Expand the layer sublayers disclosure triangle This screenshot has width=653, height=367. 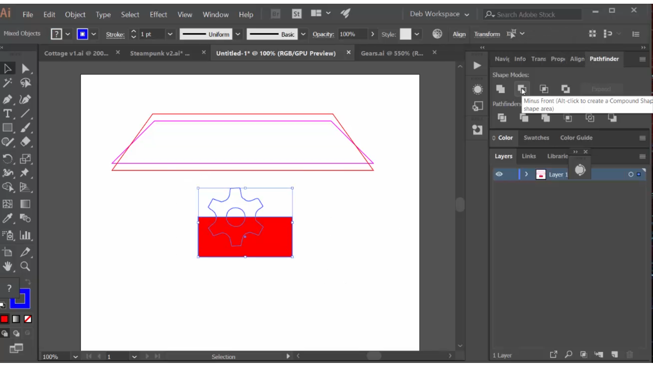(x=526, y=174)
